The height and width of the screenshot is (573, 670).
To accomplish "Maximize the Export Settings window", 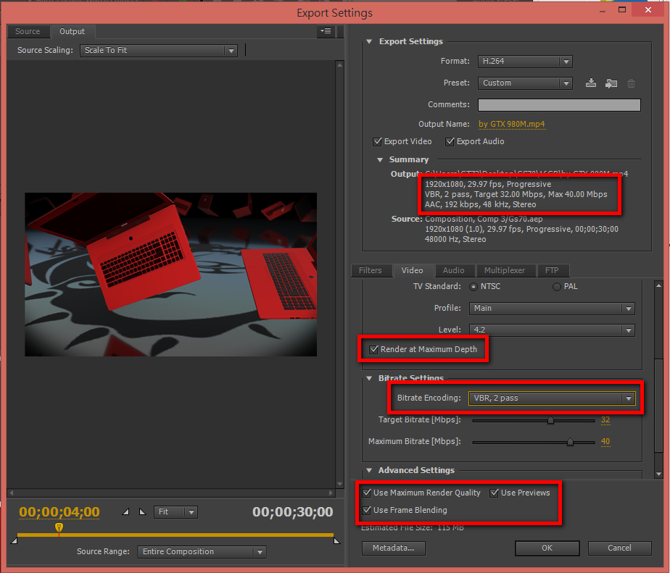I will 622,10.
